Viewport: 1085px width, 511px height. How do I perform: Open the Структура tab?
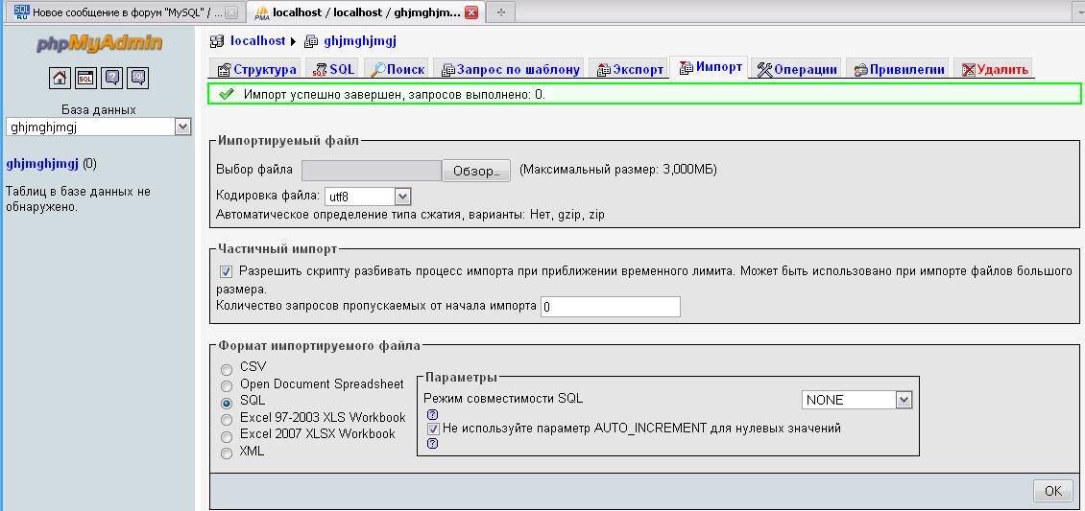pyautogui.click(x=256, y=69)
